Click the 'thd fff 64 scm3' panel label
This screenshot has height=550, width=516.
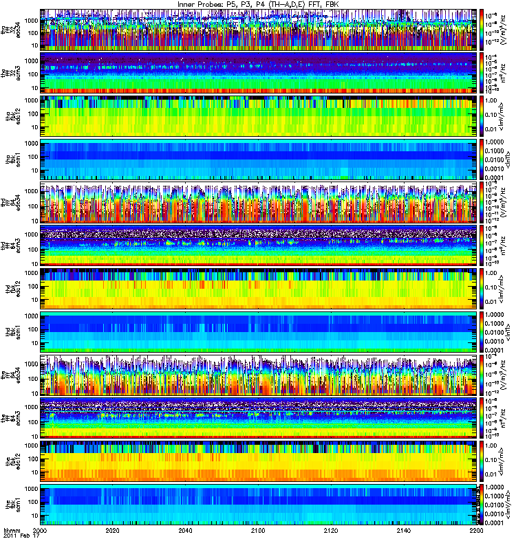click(x=10, y=245)
